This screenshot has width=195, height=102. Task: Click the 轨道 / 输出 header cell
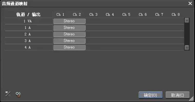point(29,15)
